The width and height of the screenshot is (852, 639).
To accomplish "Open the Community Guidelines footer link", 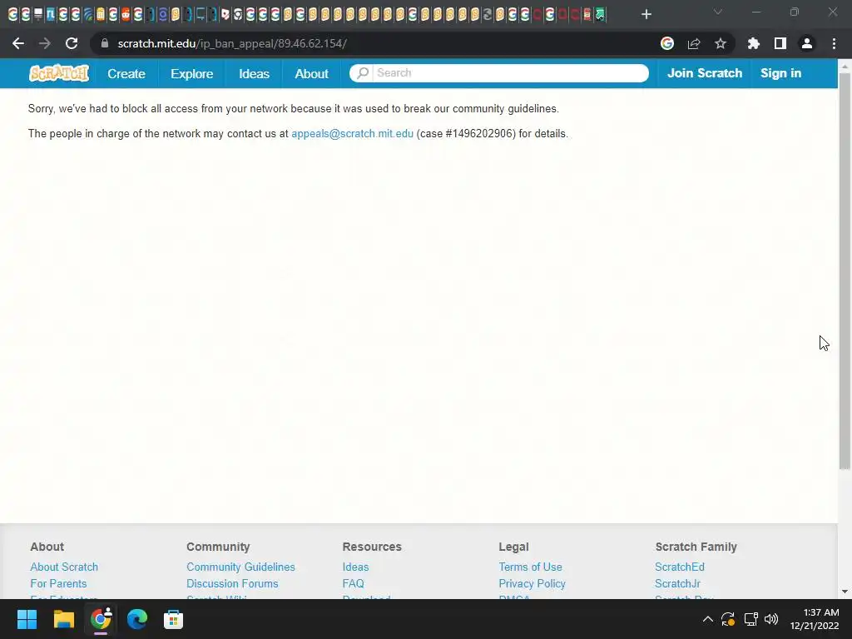I will pyautogui.click(x=240, y=567).
